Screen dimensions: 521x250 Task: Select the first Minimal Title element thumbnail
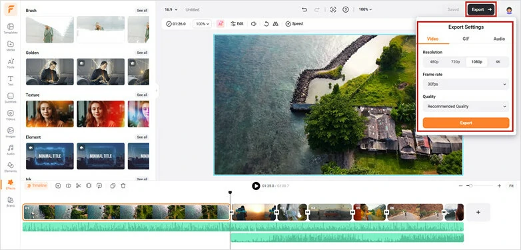click(x=50, y=156)
